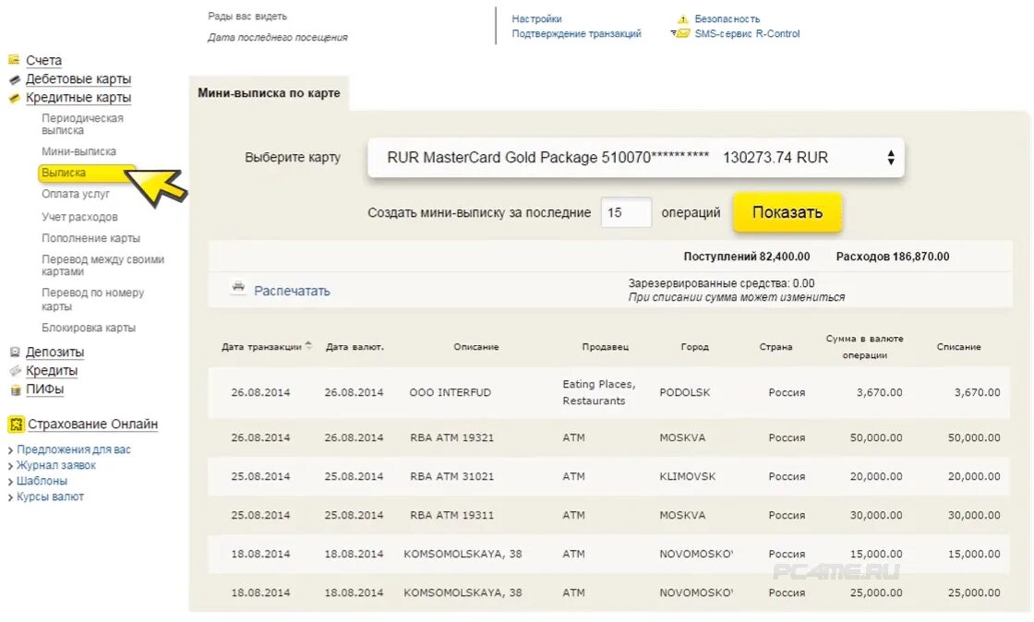
Task: Click the Страхование Онлайн yellow icon
Action: point(15,425)
